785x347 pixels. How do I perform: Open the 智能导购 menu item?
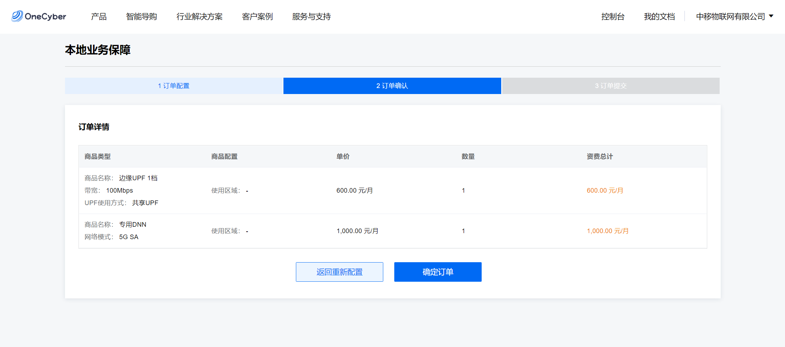[141, 17]
